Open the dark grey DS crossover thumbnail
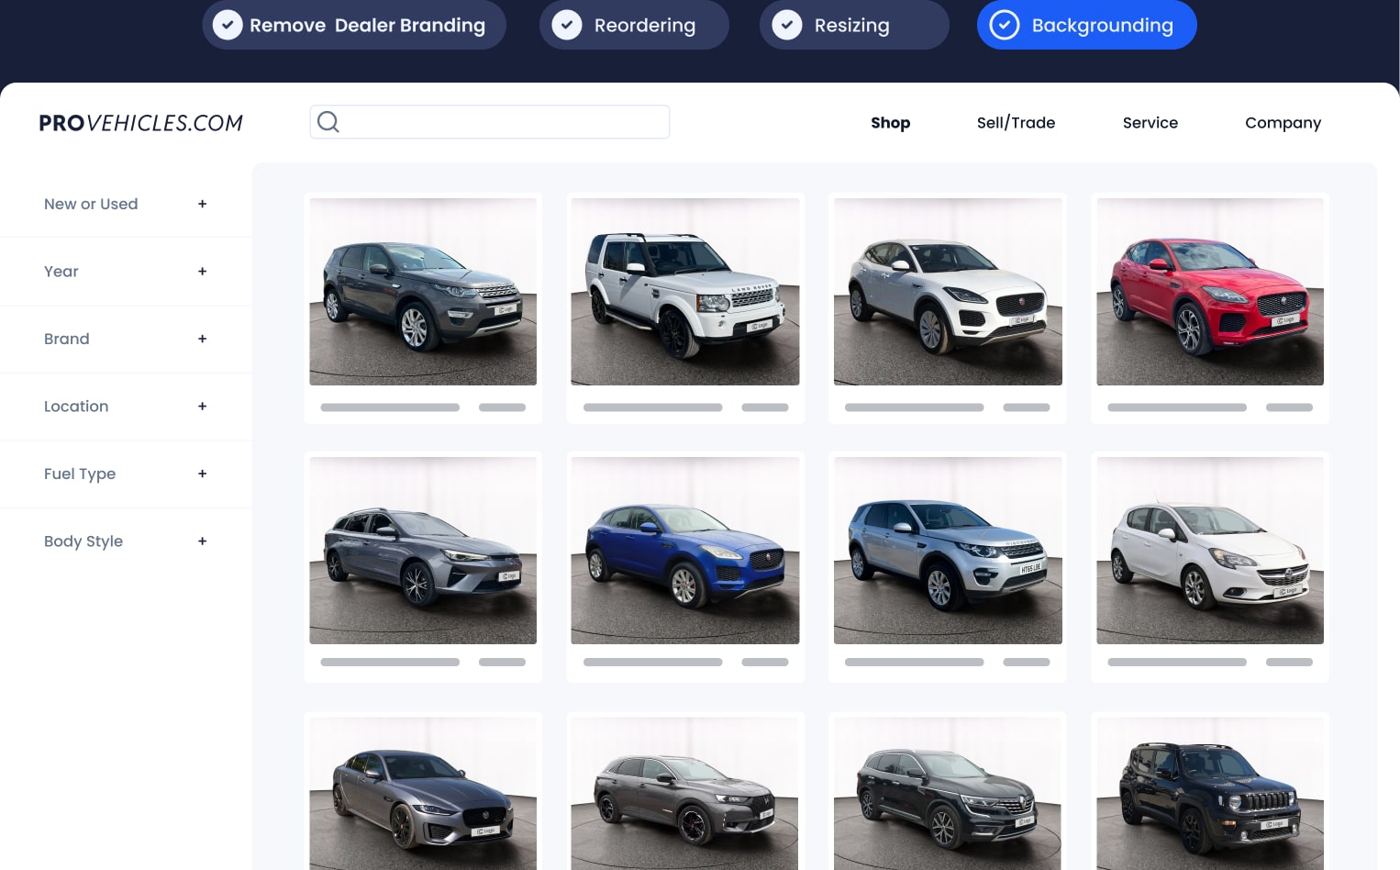The width and height of the screenshot is (1400, 870). [x=685, y=794]
